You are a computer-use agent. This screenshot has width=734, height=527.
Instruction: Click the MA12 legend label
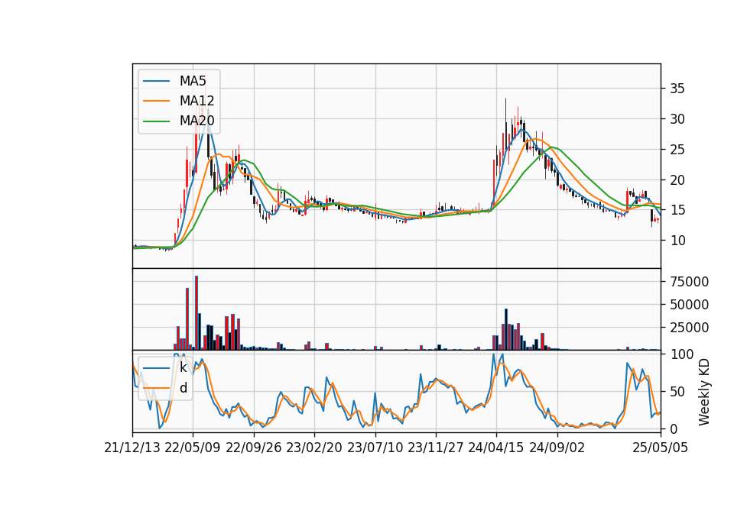196,101
